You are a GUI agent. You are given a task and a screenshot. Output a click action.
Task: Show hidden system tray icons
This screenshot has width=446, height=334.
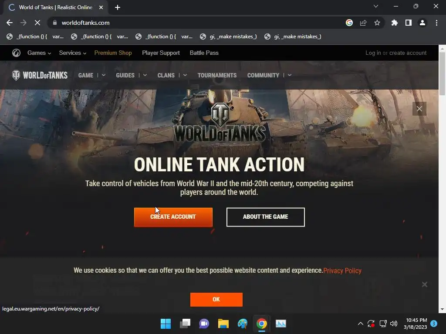tap(360, 324)
